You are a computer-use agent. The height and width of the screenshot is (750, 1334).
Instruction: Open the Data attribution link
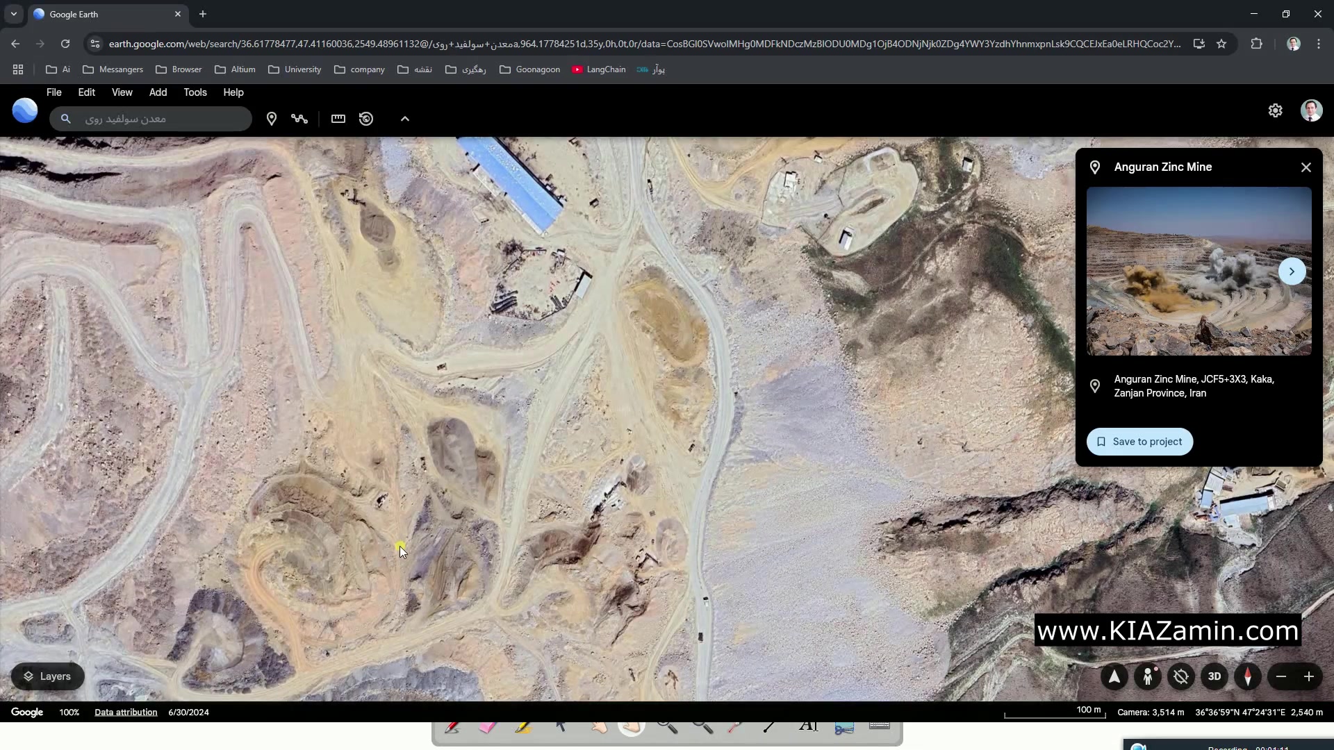126,712
